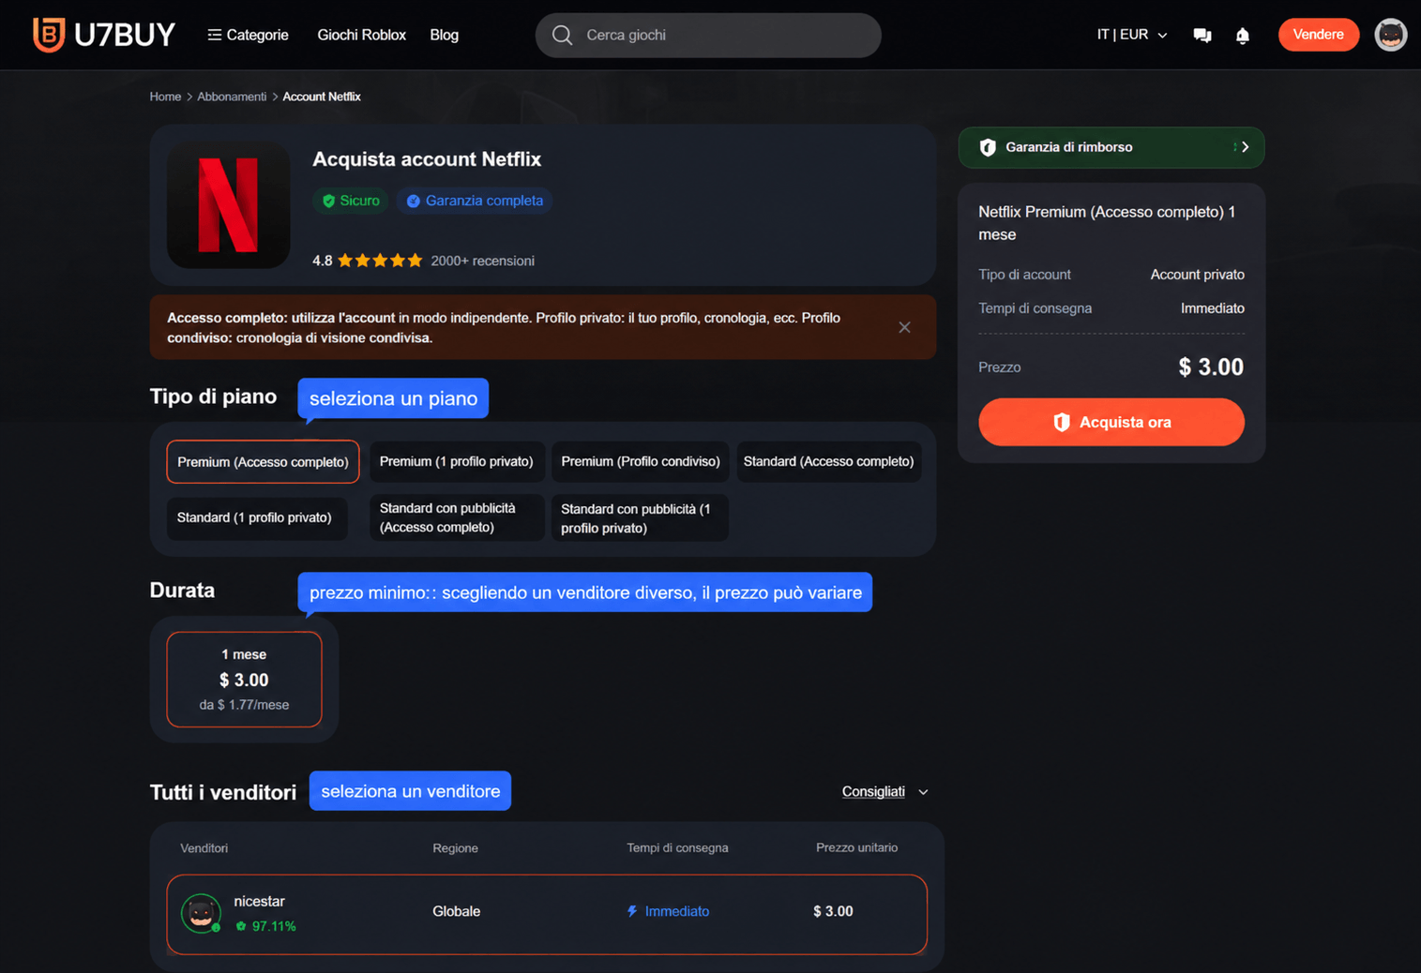1421x973 pixels.
Task: Select Standard con pubblicità (1 profilo privato)
Action: (640, 517)
